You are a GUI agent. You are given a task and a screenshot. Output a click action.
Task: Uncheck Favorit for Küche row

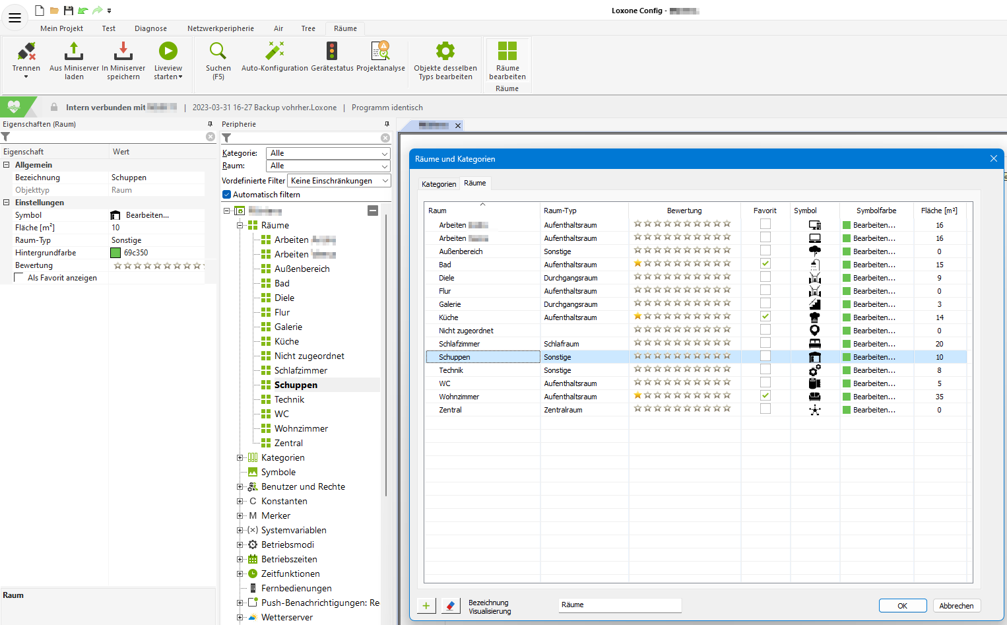765,316
